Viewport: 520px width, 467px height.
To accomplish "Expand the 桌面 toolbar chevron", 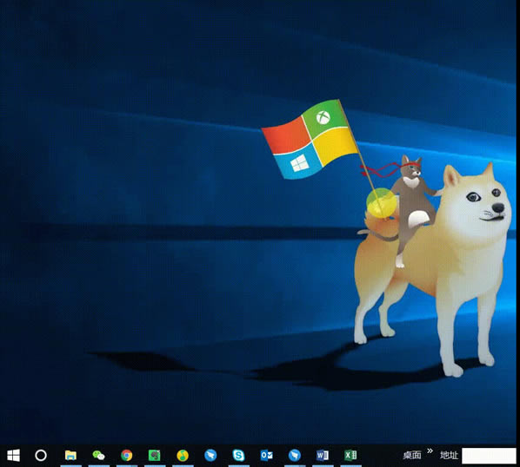I will [430, 451].
